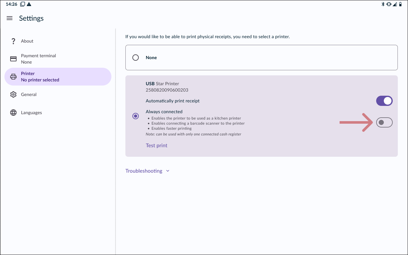408x255 pixels.
Task: Click the General gear icon
Action: (x=13, y=94)
